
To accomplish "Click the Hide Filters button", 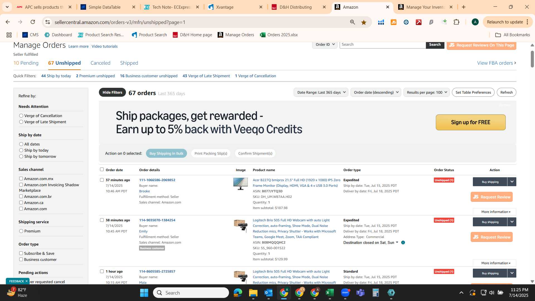I will click(112, 92).
